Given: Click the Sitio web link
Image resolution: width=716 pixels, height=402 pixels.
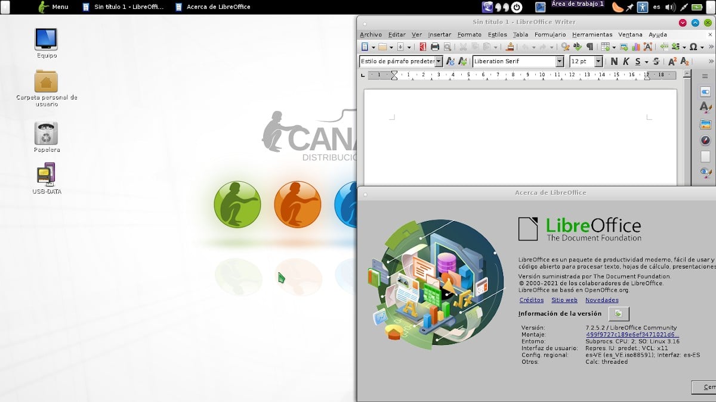Looking at the screenshot, I should click(x=564, y=300).
